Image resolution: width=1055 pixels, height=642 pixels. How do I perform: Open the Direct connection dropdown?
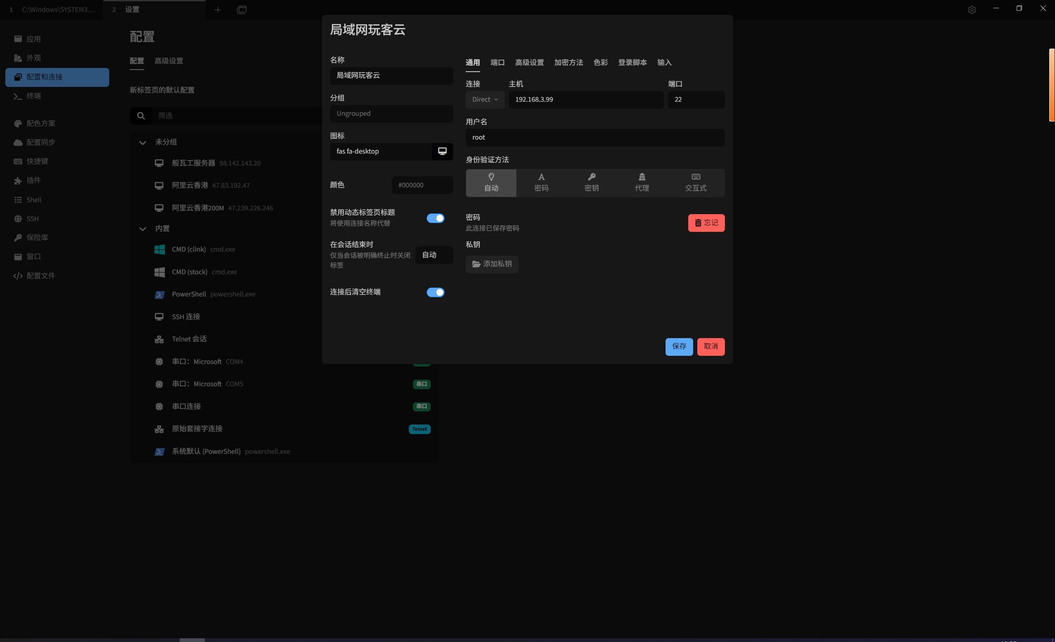tap(485, 100)
